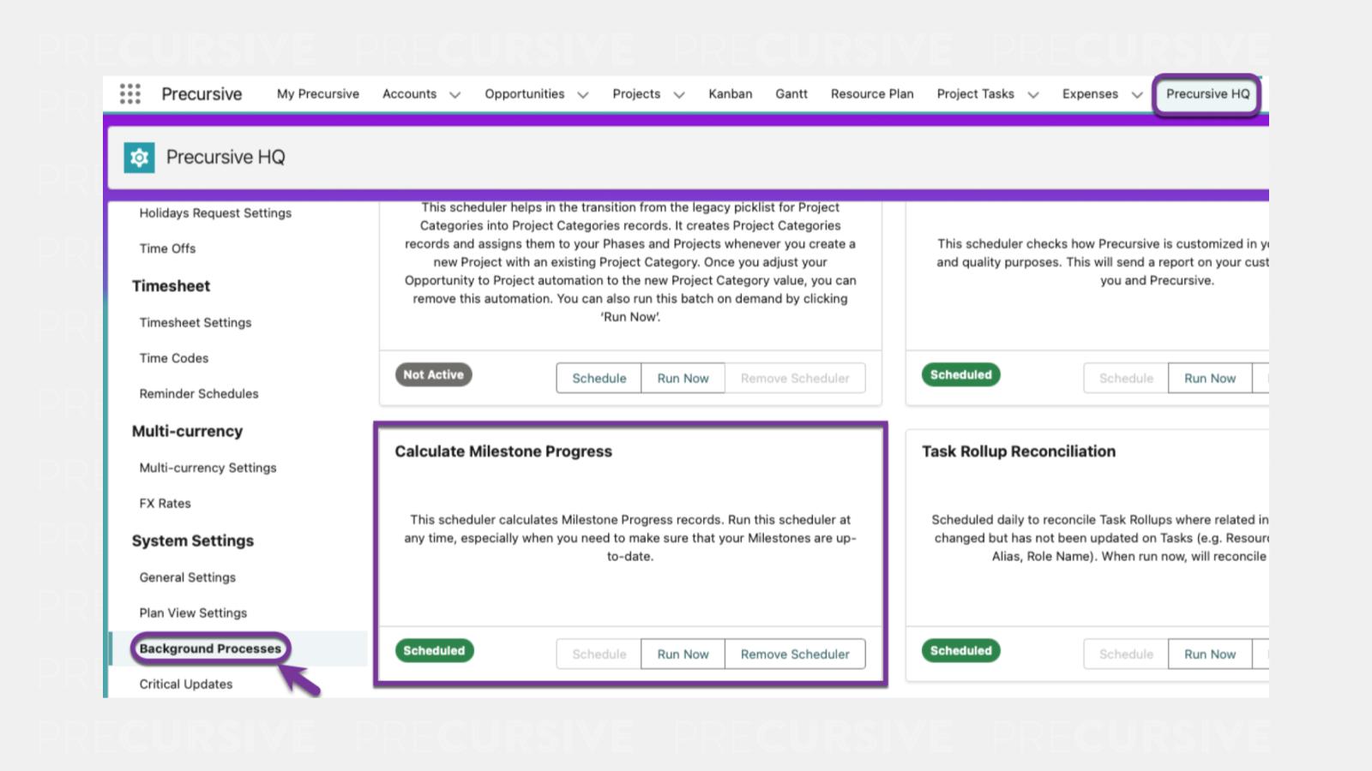Go to FX Rates settings

click(x=165, y=504)
